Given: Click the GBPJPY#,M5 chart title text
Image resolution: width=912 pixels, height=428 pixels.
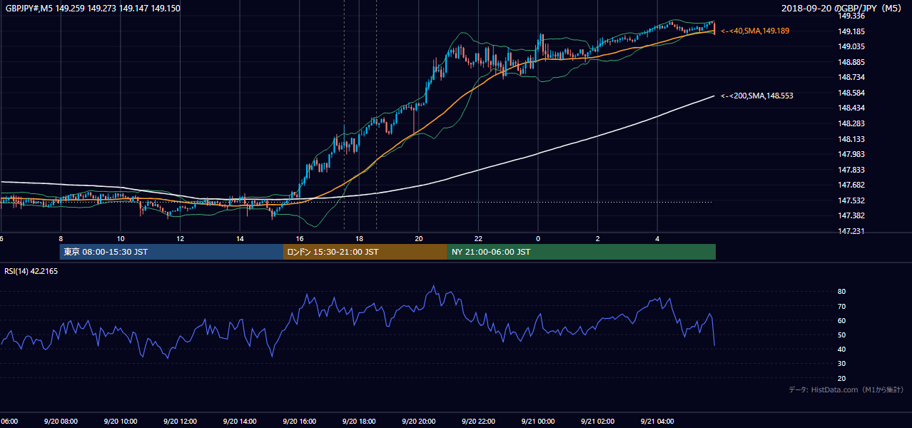Looking at the screenshot, I should [93, 9].
